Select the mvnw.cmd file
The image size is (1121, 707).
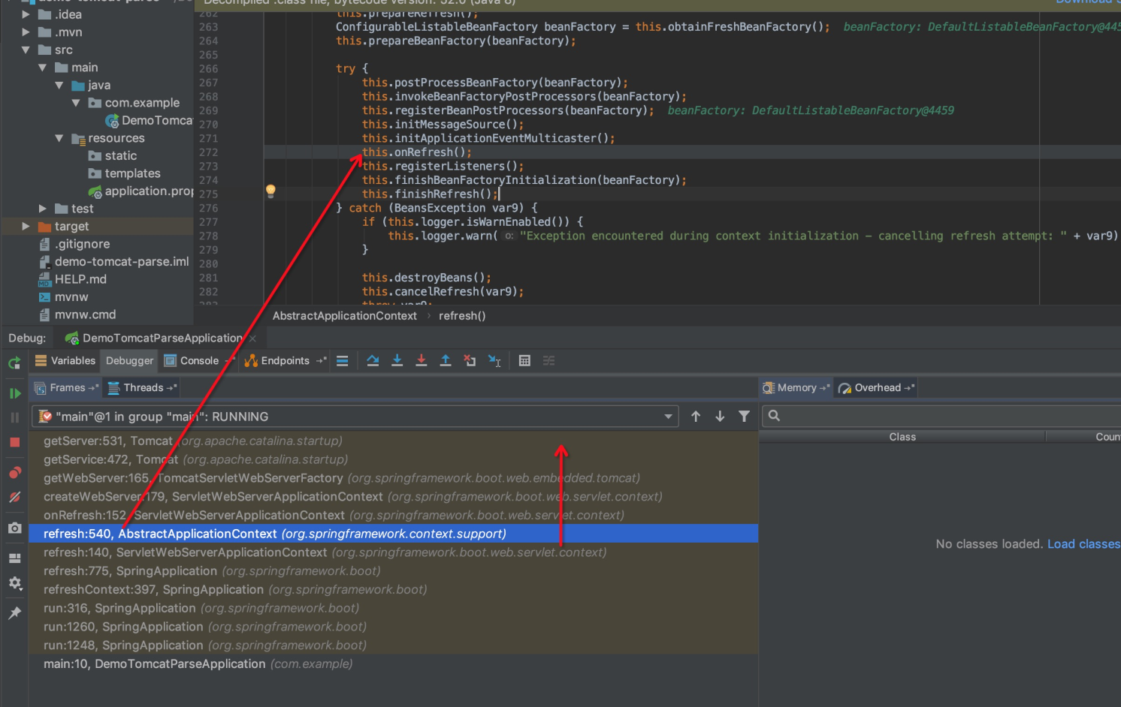click(x=77, y=314)
